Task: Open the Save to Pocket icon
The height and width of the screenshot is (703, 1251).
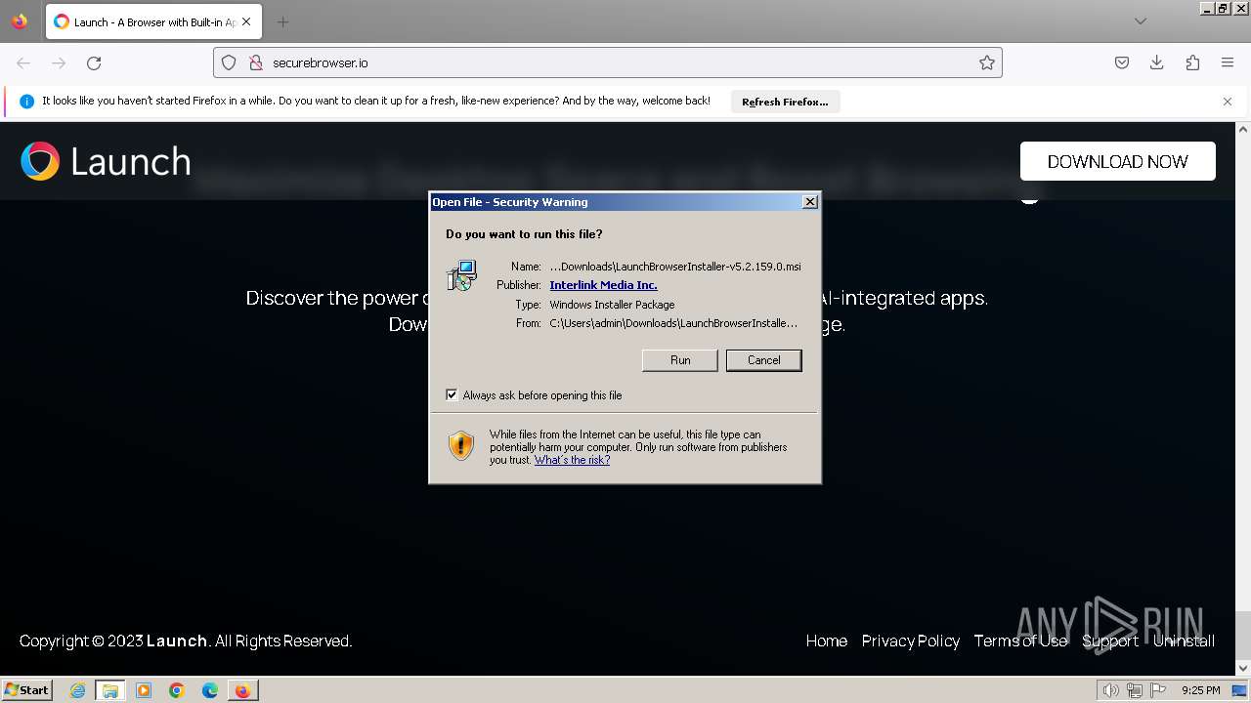Action: click(x=1122, y=62)
